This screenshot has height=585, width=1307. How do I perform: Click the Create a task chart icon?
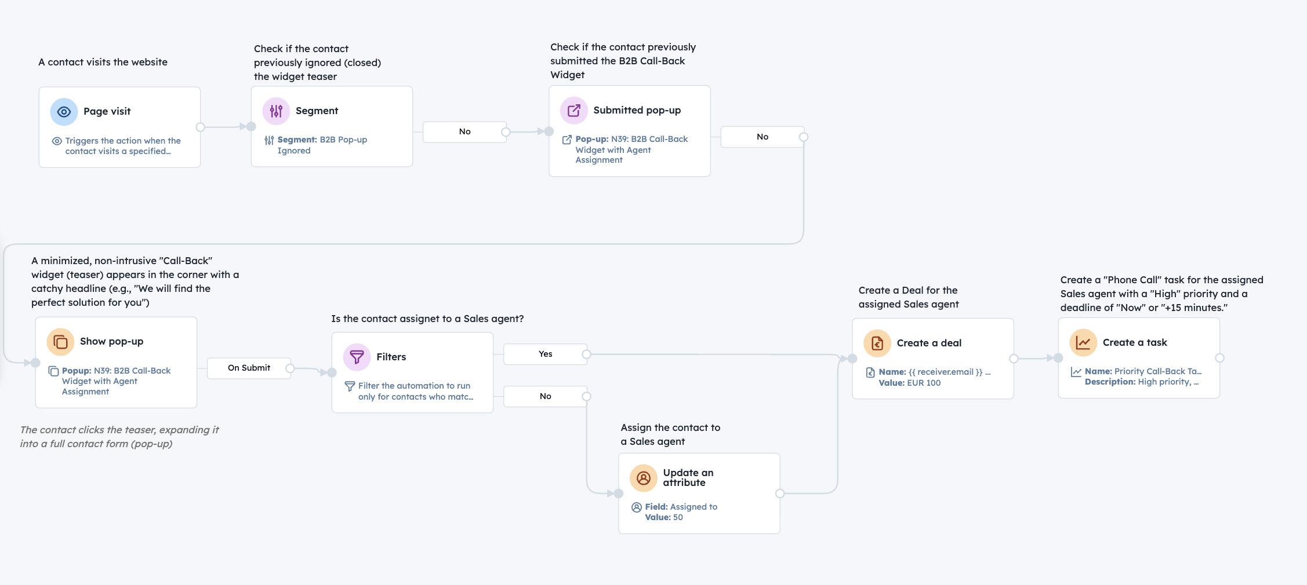coord(1083,343)
